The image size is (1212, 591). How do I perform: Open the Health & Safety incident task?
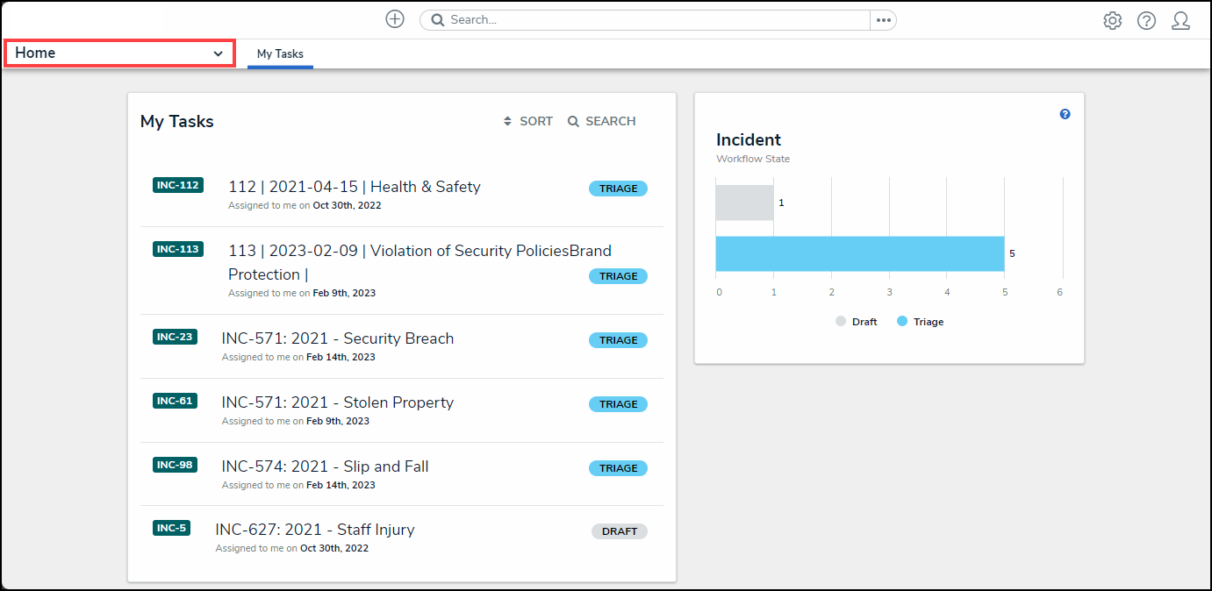(355, 187)
